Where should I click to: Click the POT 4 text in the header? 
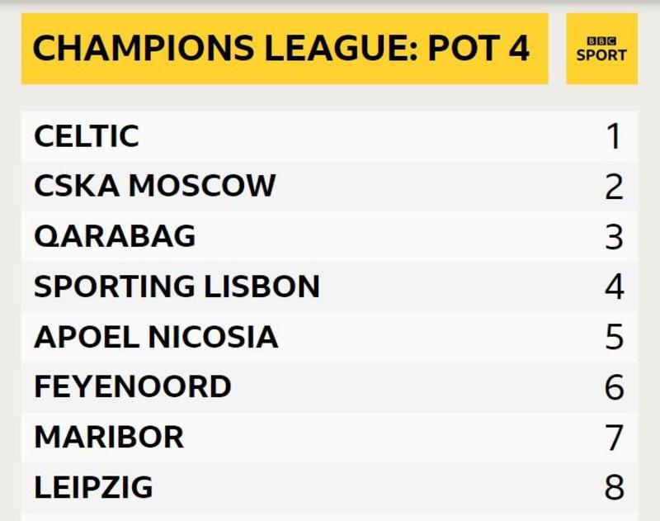click(x=478, y=49)
